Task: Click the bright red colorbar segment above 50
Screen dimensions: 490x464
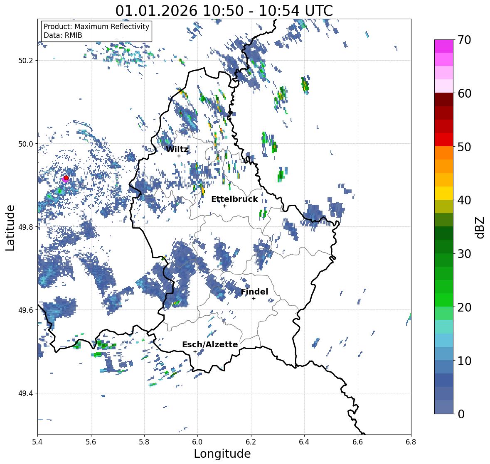Action: 444,140
